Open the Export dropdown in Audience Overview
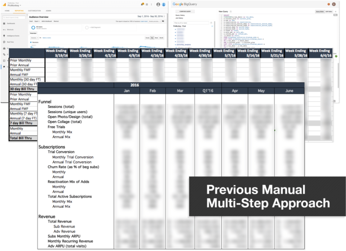Viewport: 346px width, 251px height. [37, 21]
